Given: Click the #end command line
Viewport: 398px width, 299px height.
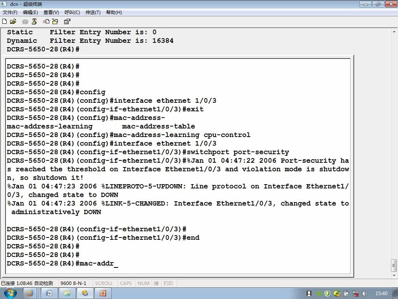Looking at the screenshot, I should coord(103,238).
